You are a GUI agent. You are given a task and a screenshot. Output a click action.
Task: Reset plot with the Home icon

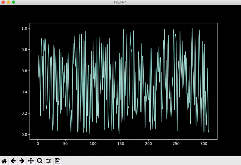click(x=4, y=161)
